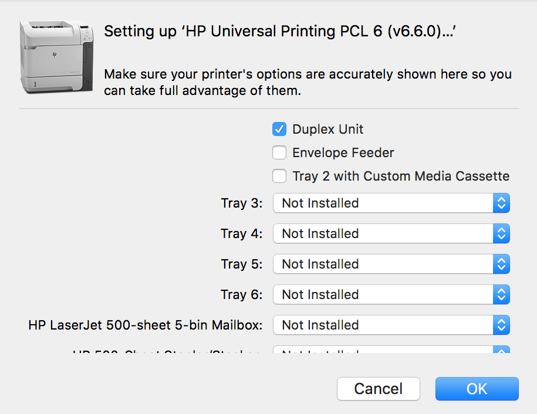Open the partially hidden Stapler/Stacker dropdown
This screenshot has width=537, height=414.
(x=391, y=350)
